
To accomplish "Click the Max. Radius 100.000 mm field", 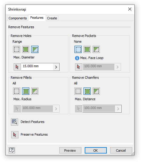I will click(x=37, y=109).
